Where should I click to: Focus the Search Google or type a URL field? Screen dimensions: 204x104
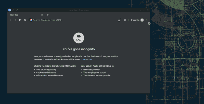click(75, 20)
